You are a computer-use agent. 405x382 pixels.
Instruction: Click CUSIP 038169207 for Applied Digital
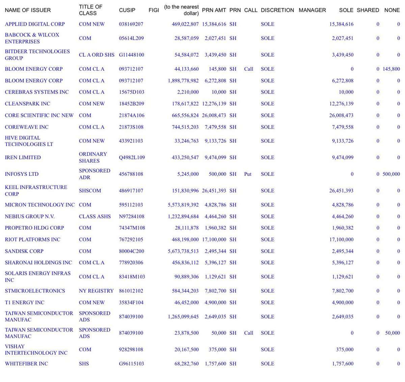pos(131,24)
